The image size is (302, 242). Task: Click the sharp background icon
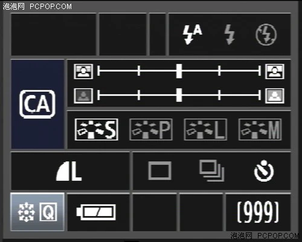coord(275,71)
